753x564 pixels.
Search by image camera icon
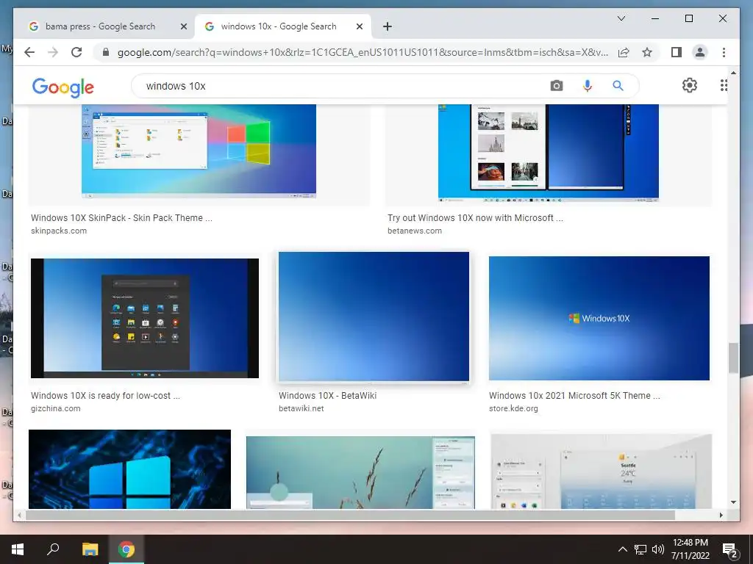pos(556,86)
